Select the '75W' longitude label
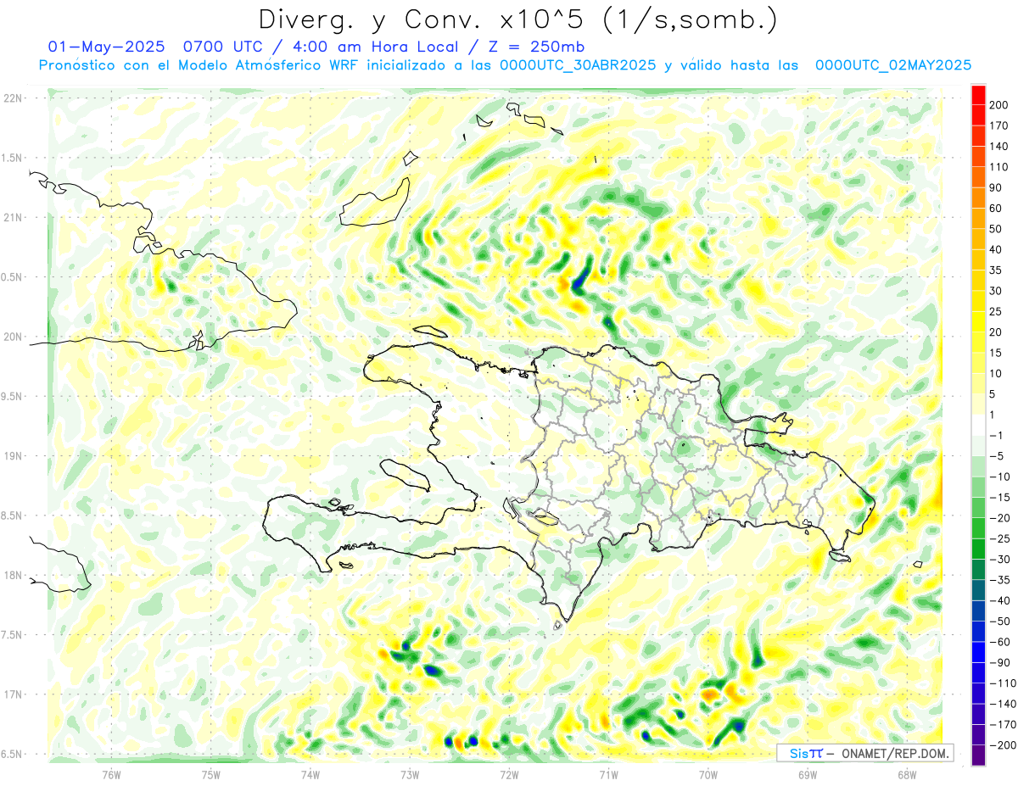 pos(210,774)
